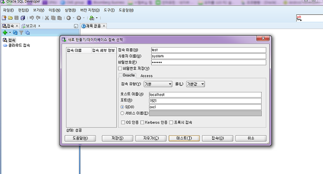Viewport: 323px width, 174px height.
Task: Click the Save All toolbar icon
Action: click(x=23, y=18)
